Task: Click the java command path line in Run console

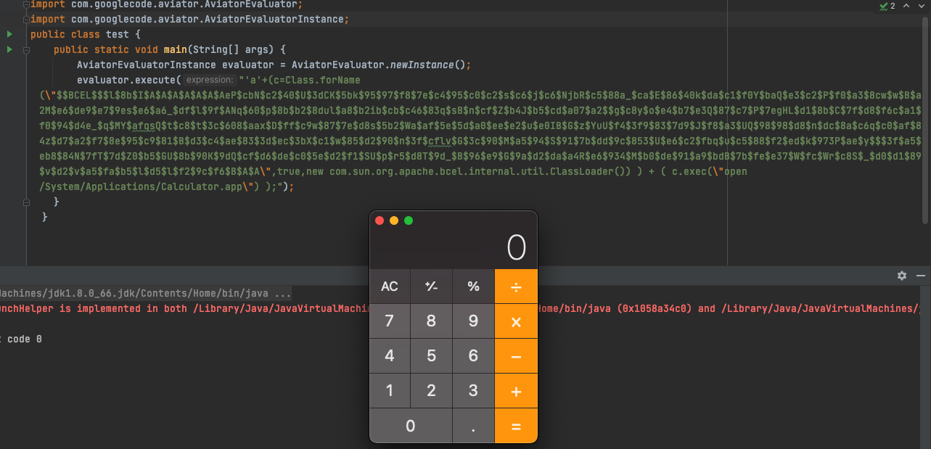Action: [x=145, y=294]
